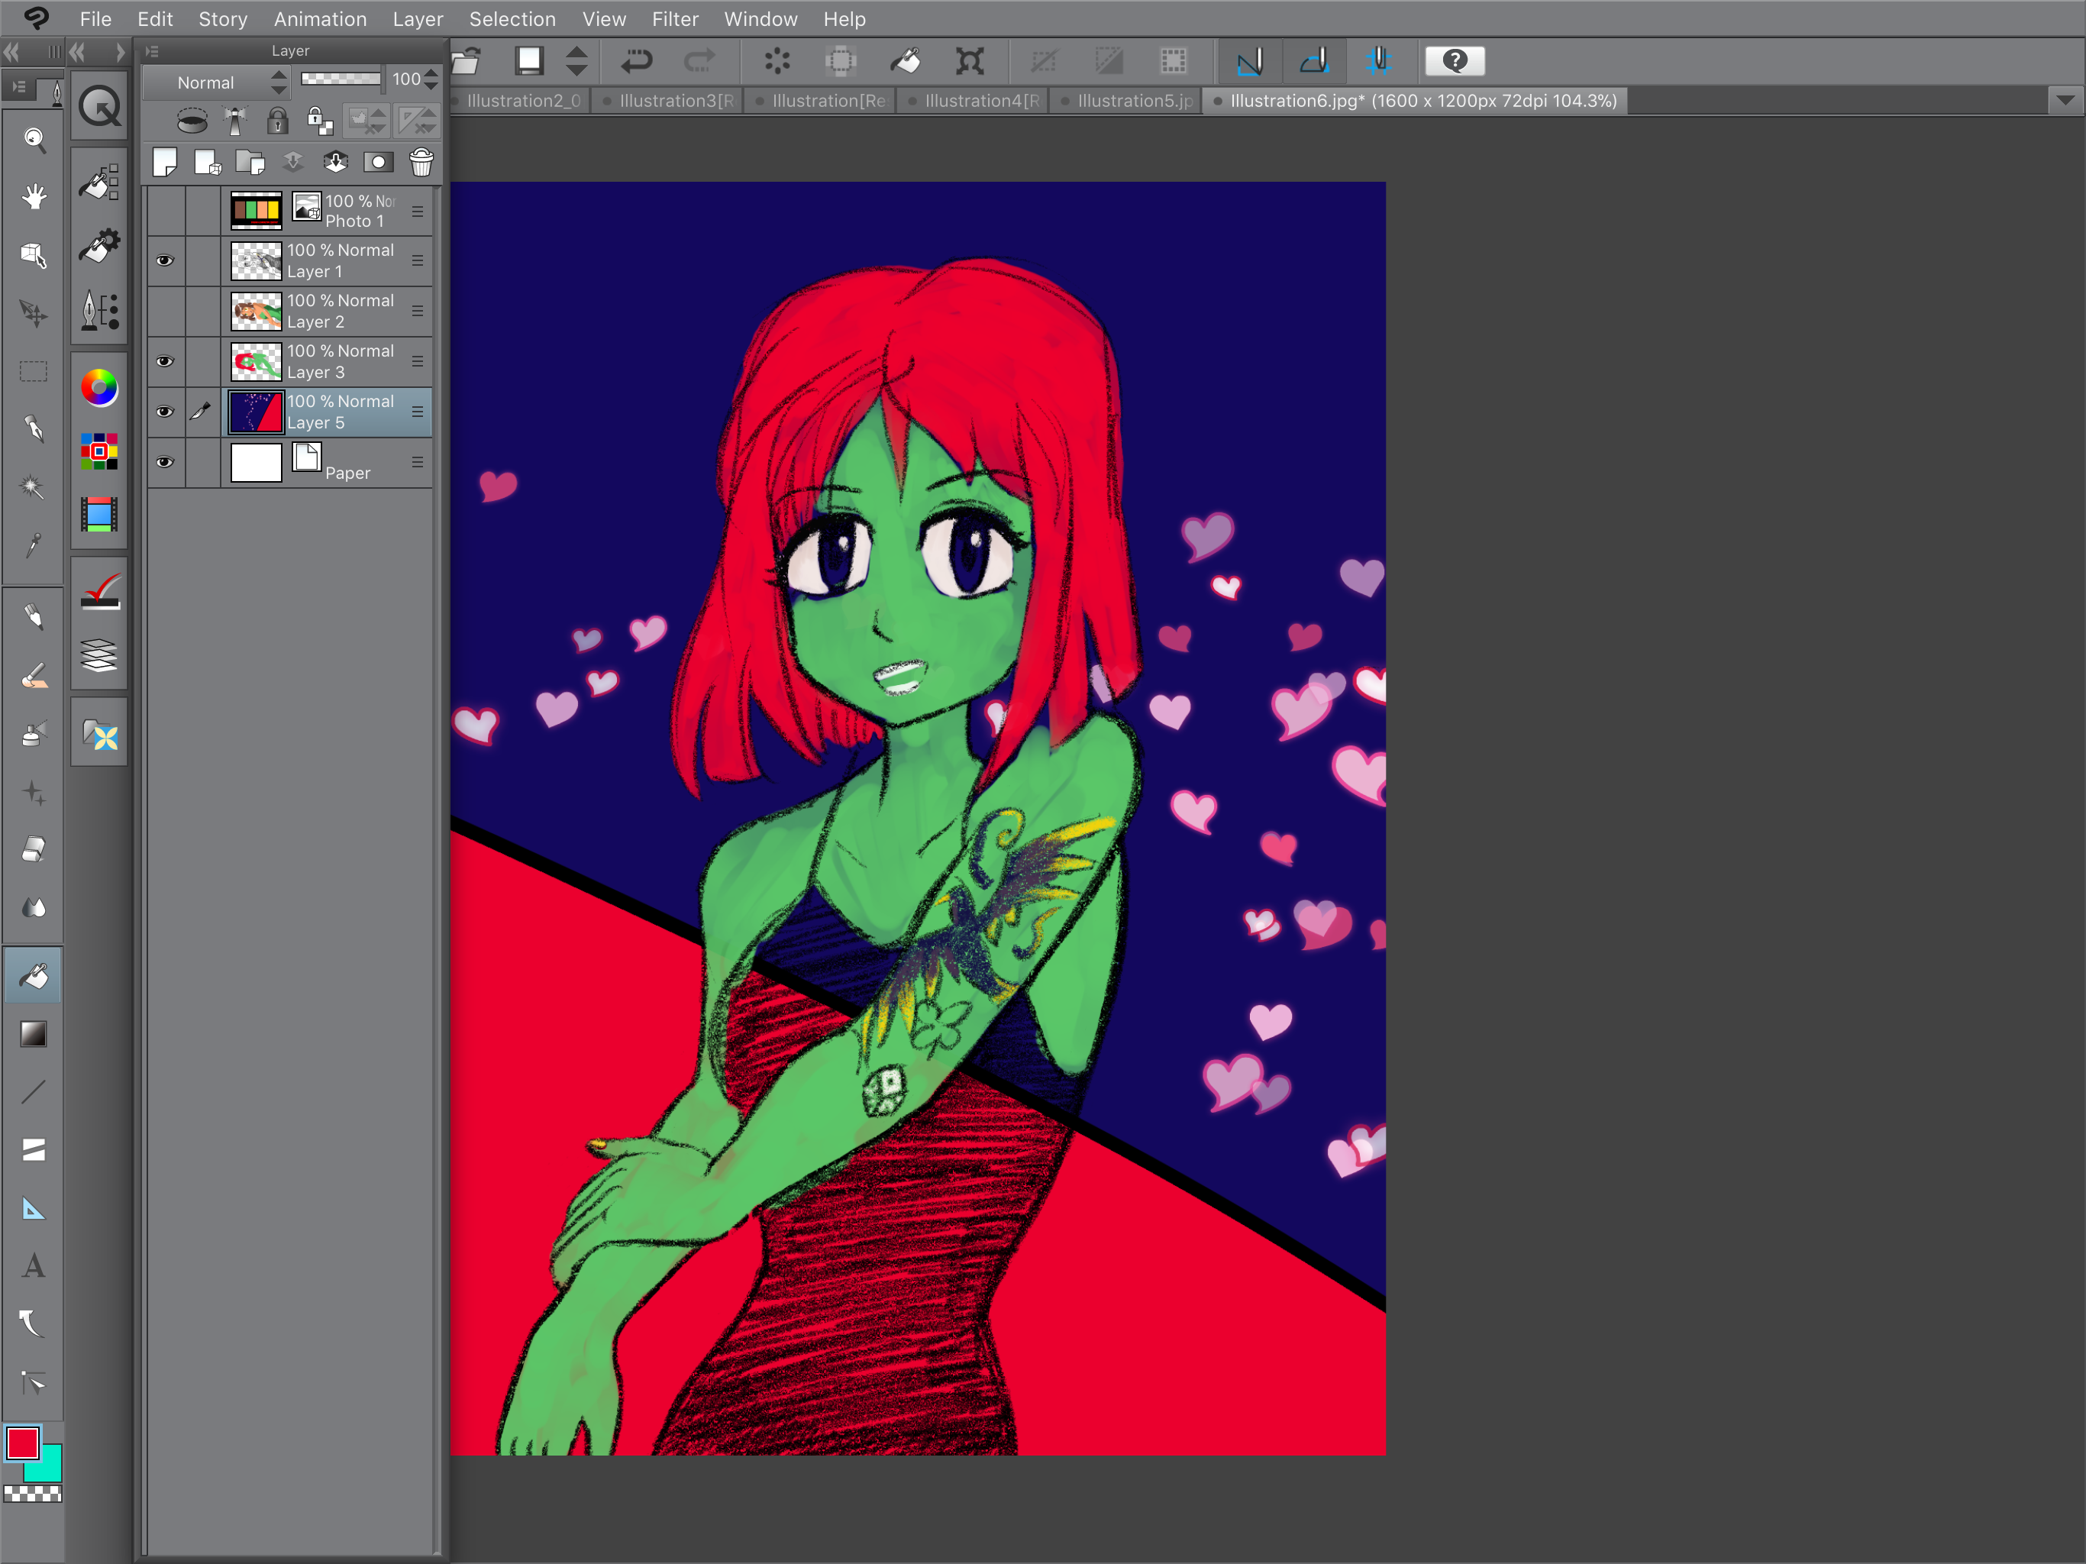Create a new raster layer
This screenshot has height=1564, width=2086.
point(165,163)
